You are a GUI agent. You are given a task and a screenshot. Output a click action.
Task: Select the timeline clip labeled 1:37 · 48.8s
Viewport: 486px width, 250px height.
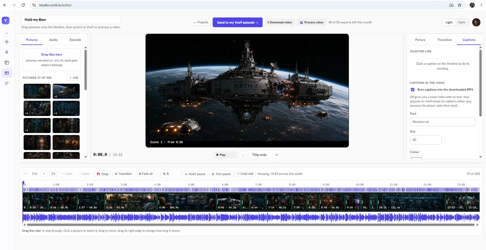coord(91,202)
